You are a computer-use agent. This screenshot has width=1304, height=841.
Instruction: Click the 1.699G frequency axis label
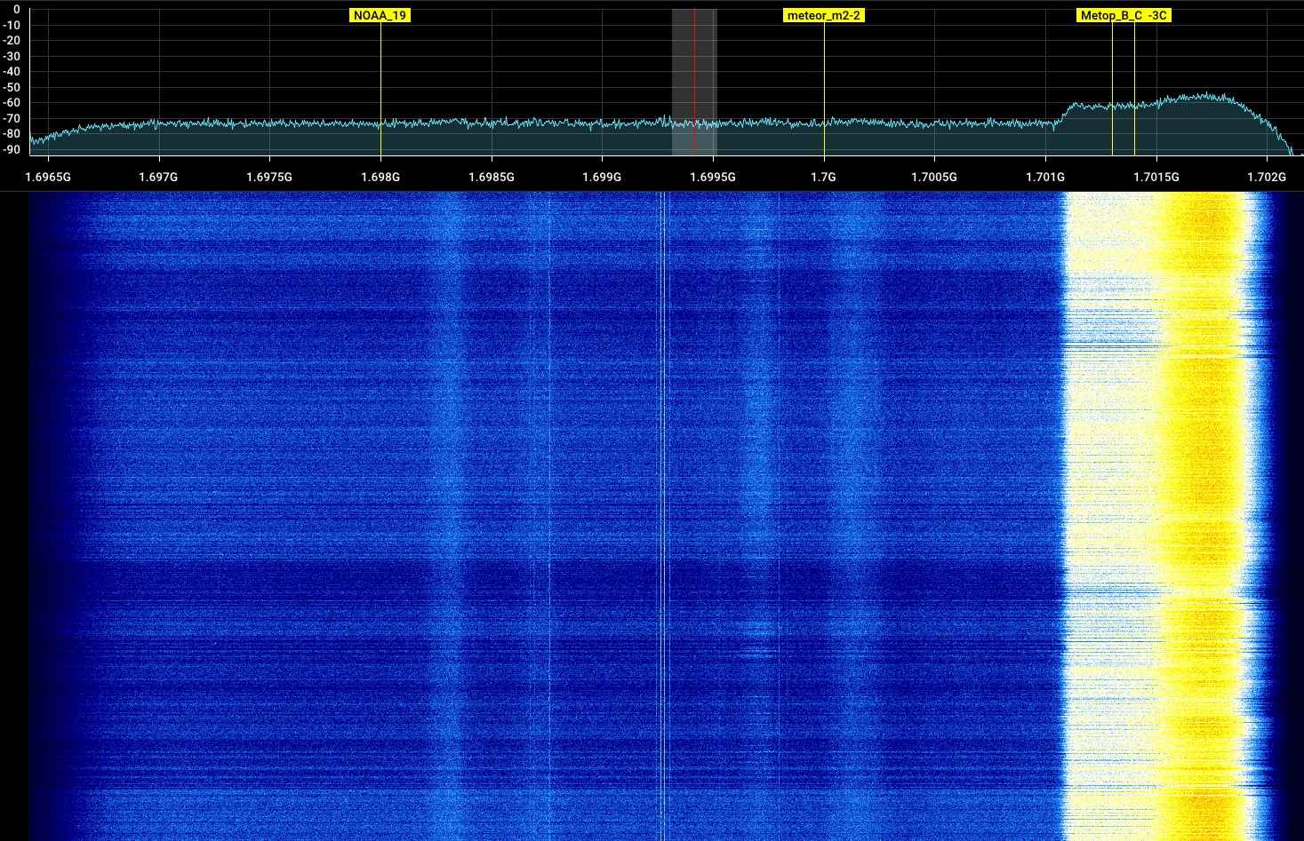(x=602, y=177)
